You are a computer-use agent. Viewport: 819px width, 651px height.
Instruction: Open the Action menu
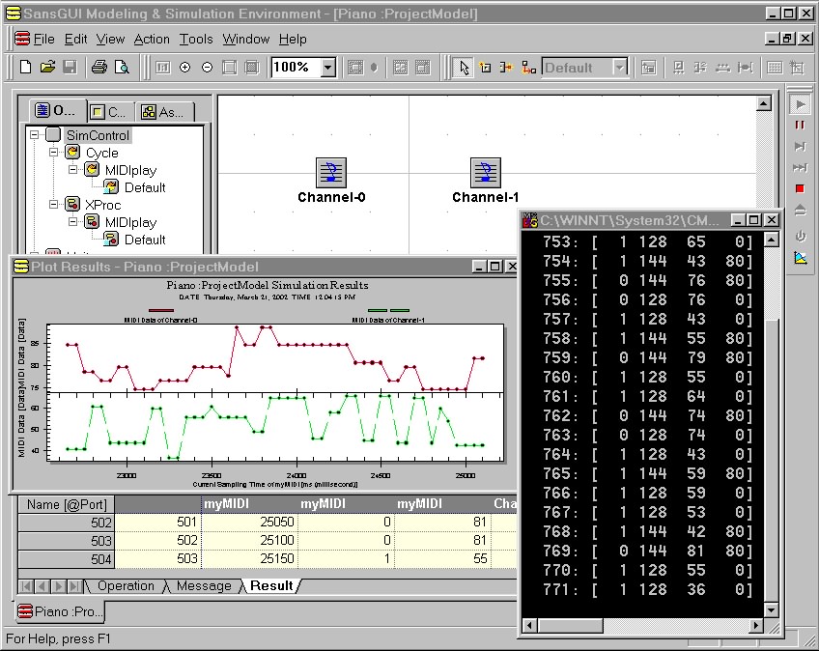pos(152,39)
